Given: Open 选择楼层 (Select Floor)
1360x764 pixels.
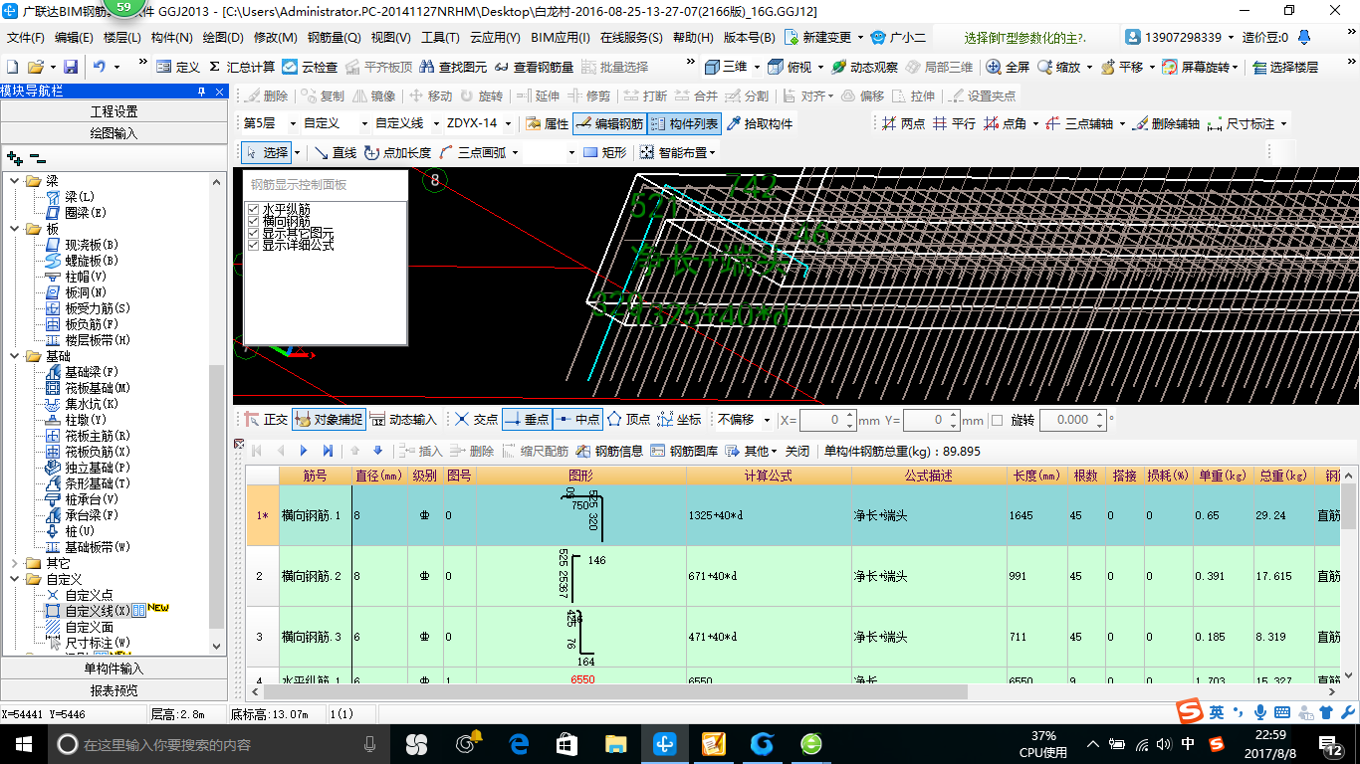Looking at the screenshot, I should coord(1285,67).
